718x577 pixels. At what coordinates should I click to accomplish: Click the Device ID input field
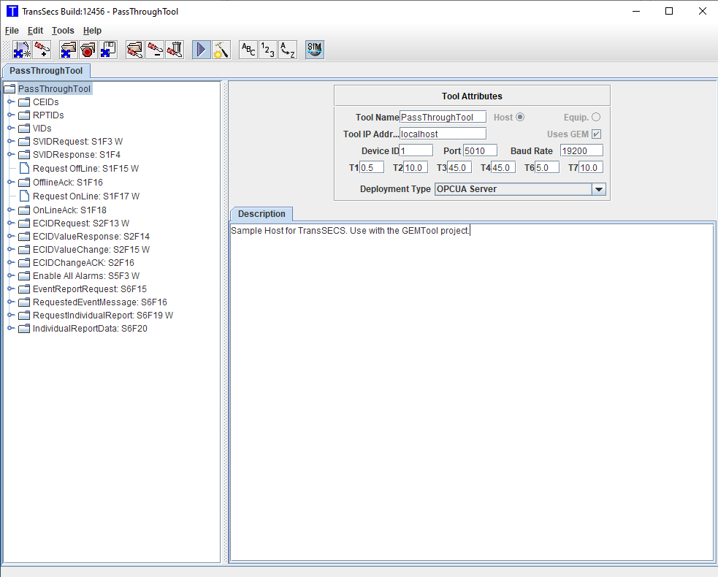[x=416, y=150]
